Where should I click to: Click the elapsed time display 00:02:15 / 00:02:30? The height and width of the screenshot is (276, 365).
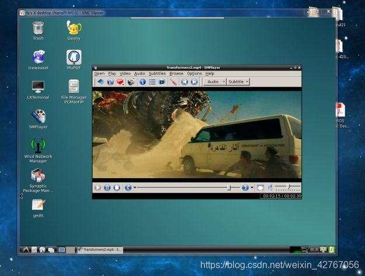point(282,196)
